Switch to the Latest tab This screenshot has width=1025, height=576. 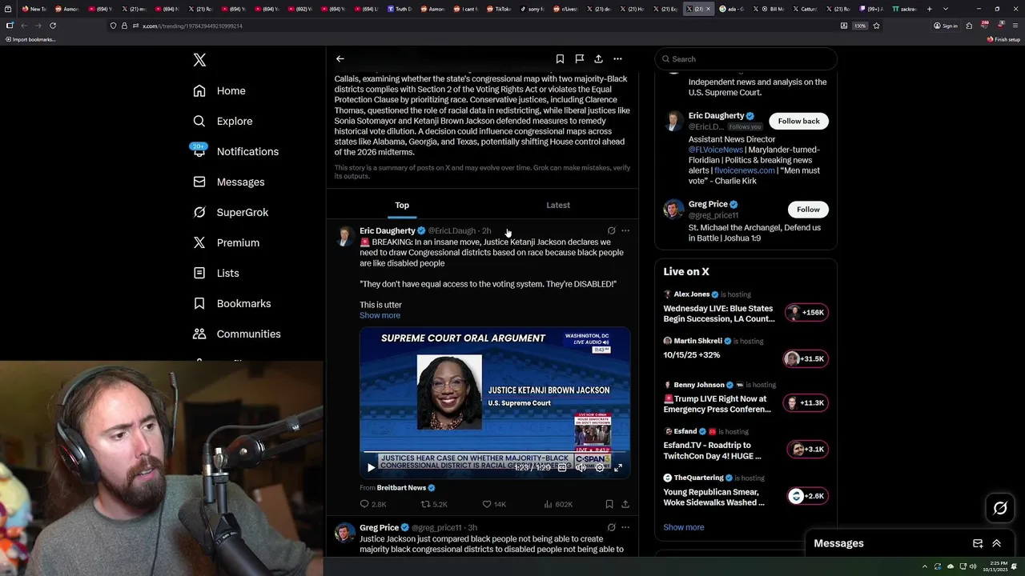(x=558, y=206)
